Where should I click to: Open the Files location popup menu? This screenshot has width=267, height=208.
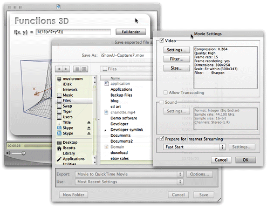coord(127,69)
